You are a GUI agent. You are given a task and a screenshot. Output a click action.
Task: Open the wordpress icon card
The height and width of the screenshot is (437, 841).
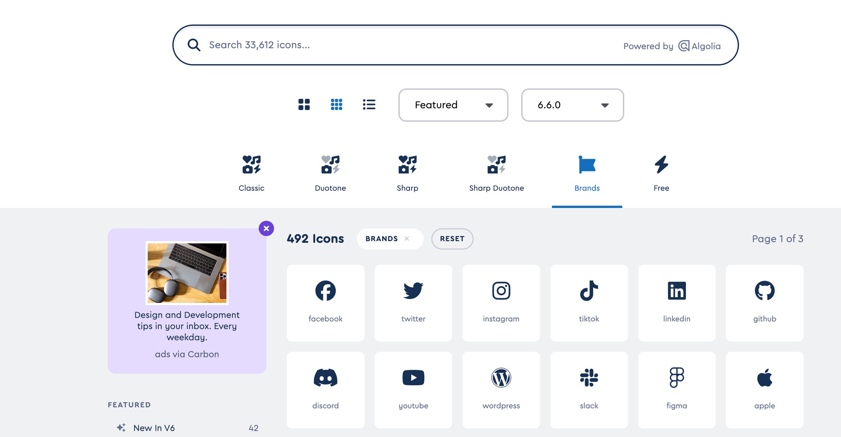(501, 390)
